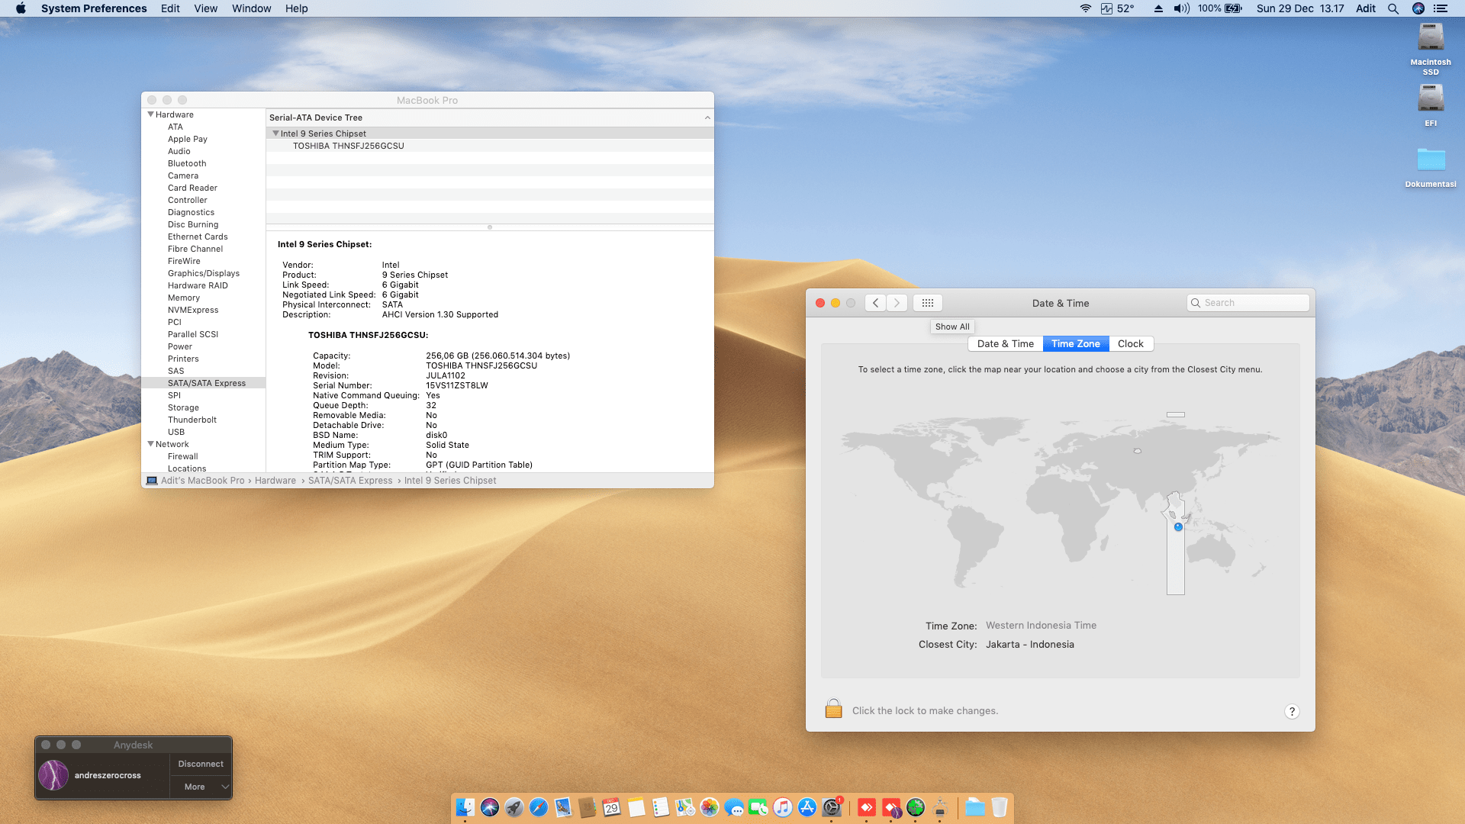Open the Wi-Fi status menu icon

point(1085,8)
